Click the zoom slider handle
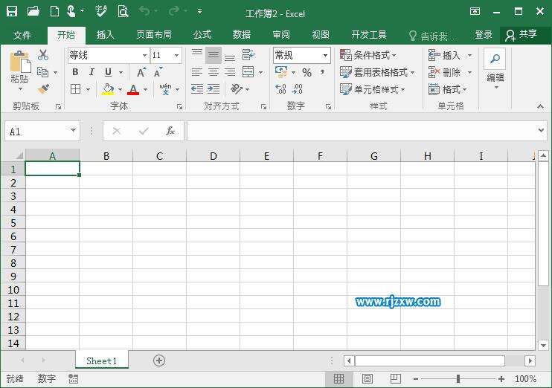The width and height of the screenshot is (552, 388). click(x=458, y=378)
